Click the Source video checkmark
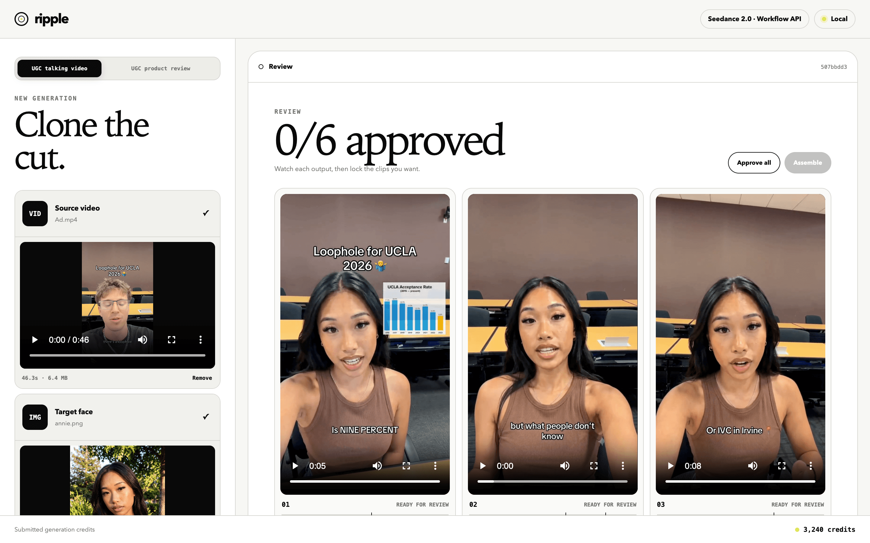Screen dimensions: 870x543 [206, 213]
